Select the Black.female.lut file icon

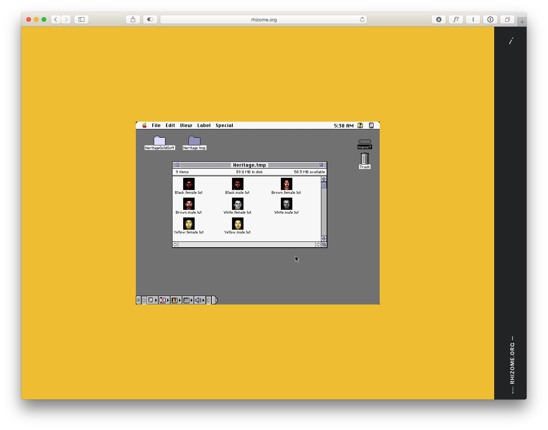189,184
